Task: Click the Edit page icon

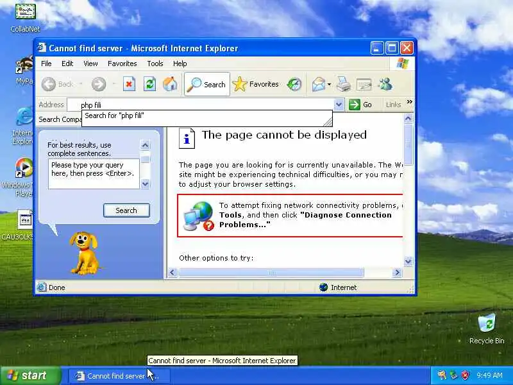Action: click(x=364, y=84)
